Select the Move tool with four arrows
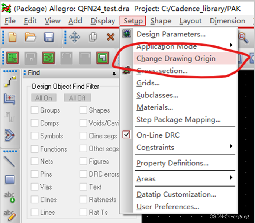This screenshot has width=255, height=223. (74, 37)
